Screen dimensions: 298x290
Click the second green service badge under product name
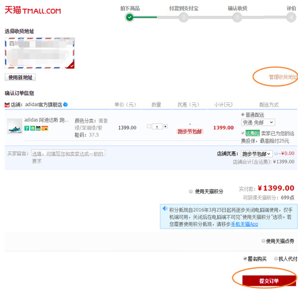[x=32, y=128]
